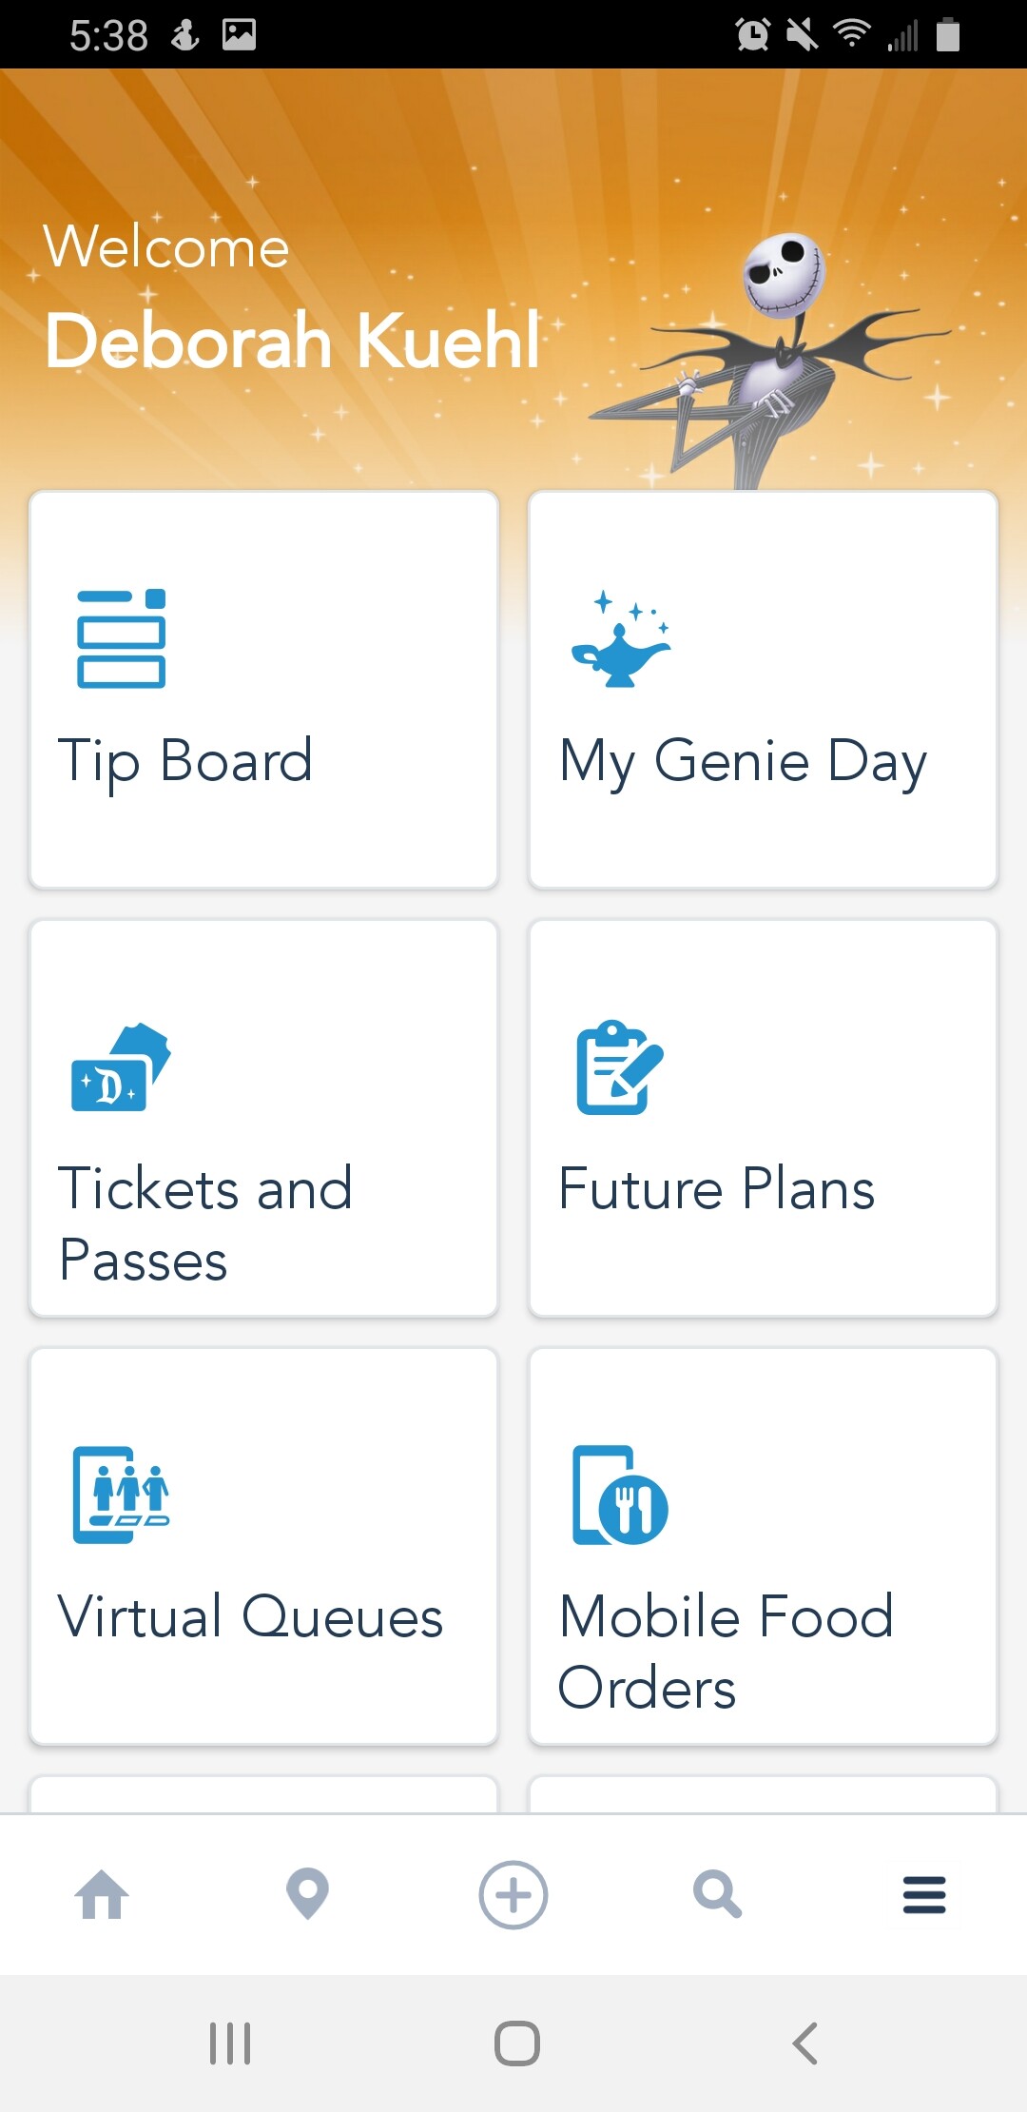
Task: Select the My Genie Day label
Action: [743, 761]
